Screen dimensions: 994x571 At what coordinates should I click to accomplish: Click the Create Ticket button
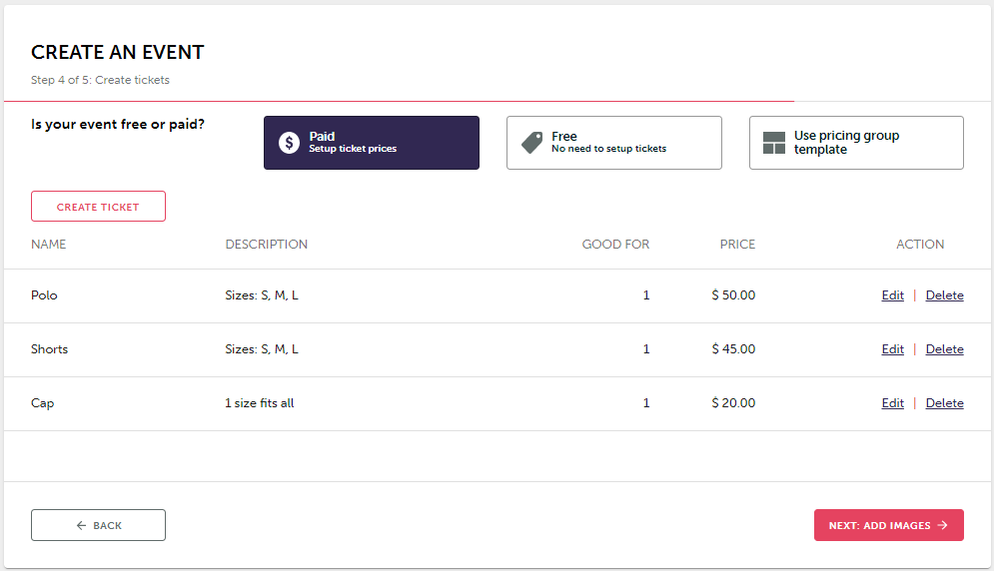pos(98,207)
